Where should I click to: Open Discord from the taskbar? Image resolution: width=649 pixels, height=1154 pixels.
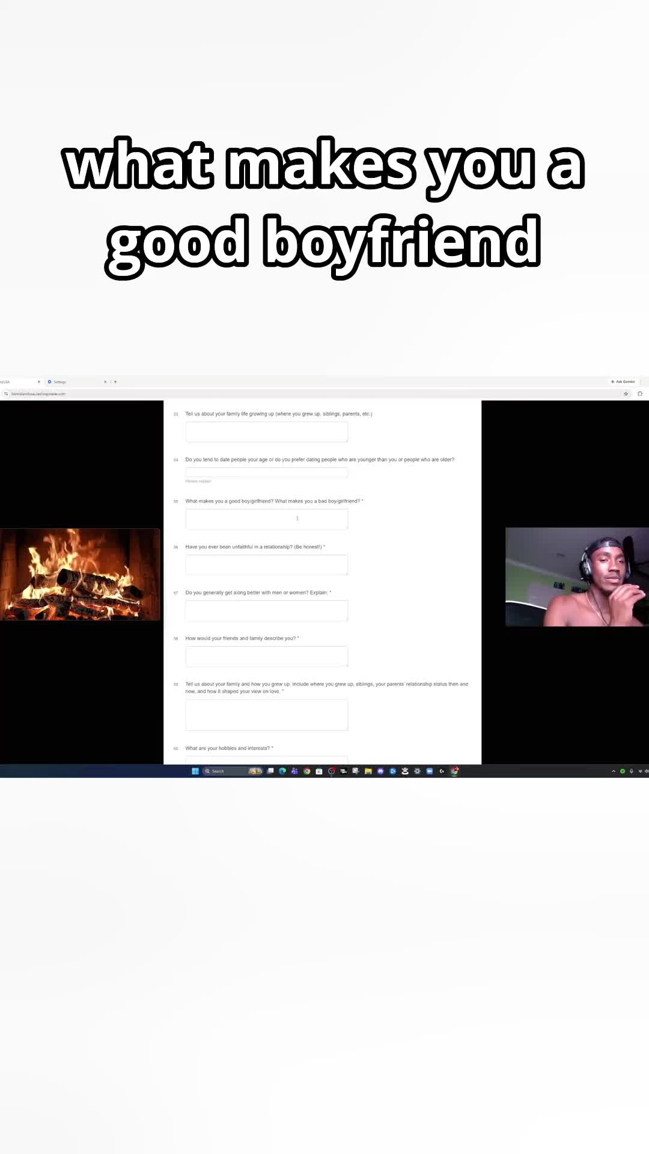pyautogui.click(x=380, y=771)
